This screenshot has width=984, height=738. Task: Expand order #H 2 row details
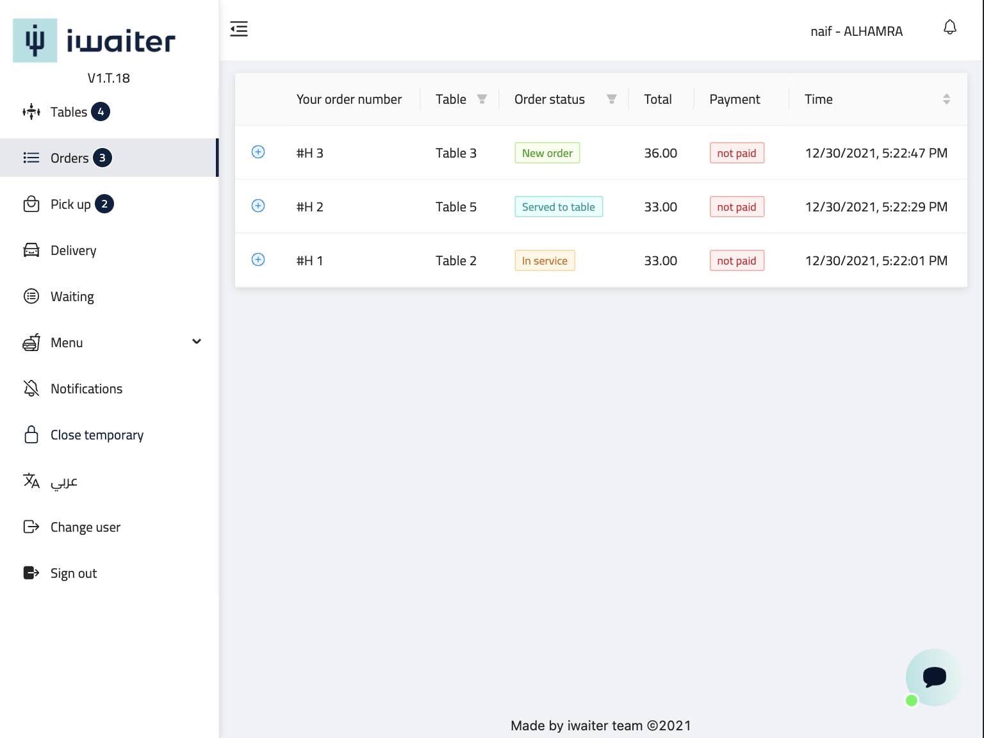tap(258, 206)
